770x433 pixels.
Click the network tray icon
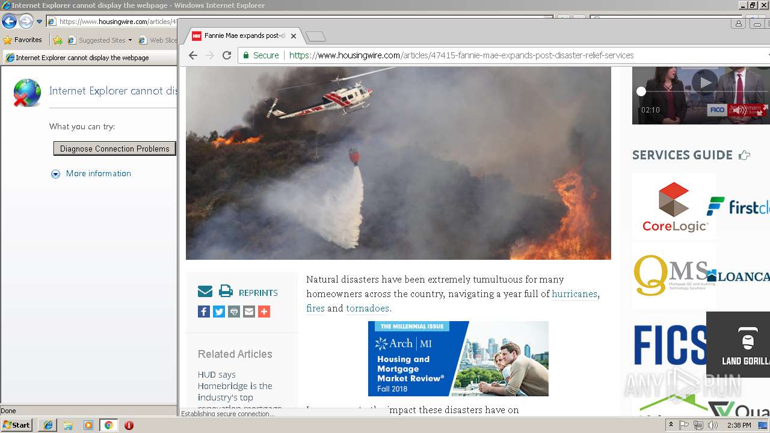pos(698,425)
